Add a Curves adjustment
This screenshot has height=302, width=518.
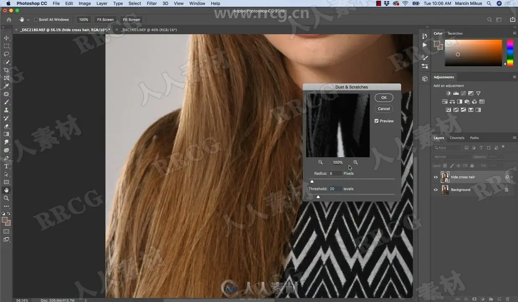463,94
